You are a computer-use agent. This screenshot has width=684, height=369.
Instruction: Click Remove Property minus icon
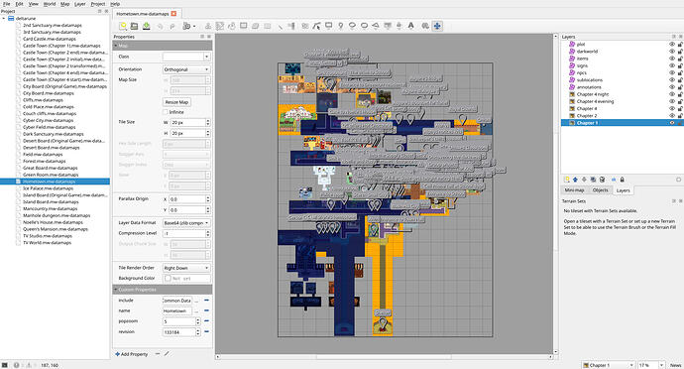(158, 354)
